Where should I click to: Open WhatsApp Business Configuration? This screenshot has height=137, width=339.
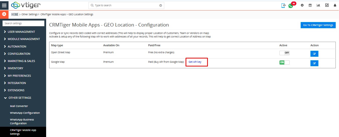pyautogui.click(x=22, y=121)
